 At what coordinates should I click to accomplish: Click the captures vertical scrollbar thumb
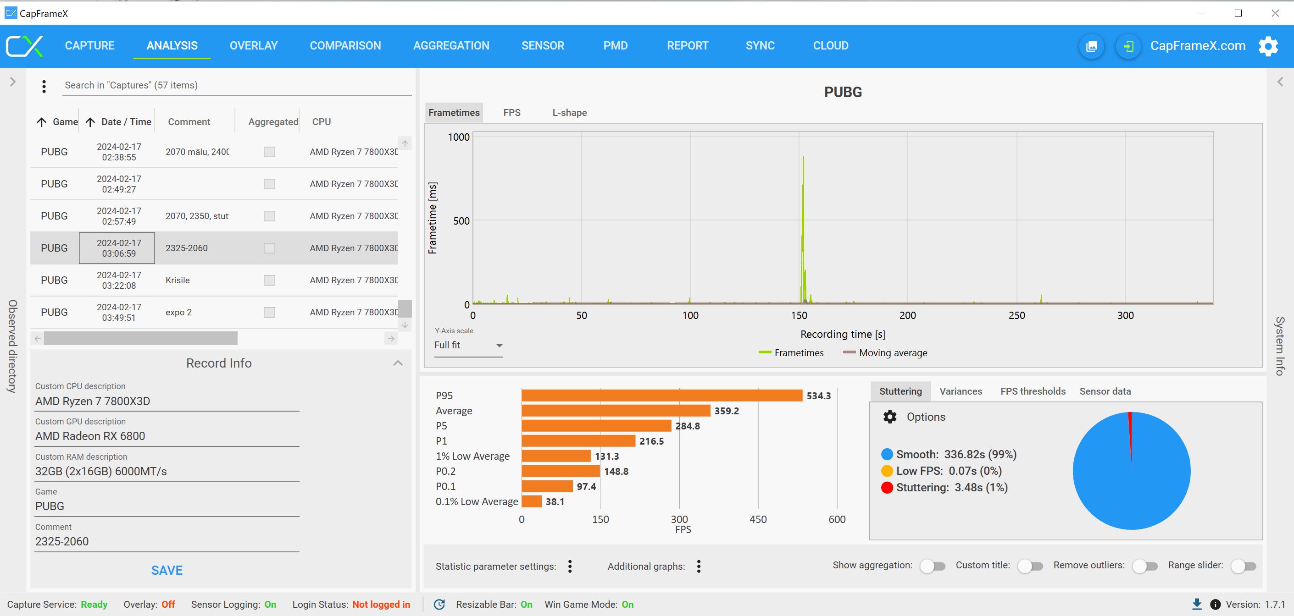pos(405,309)
